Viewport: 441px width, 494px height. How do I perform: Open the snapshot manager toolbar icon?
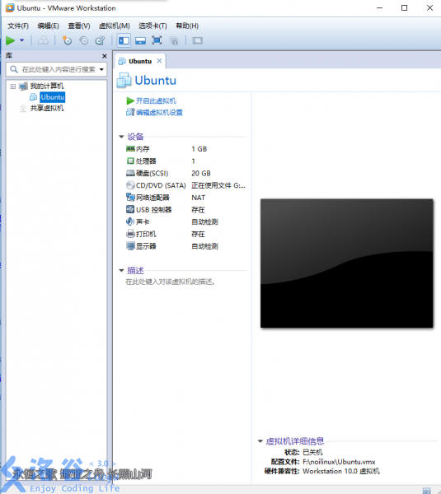coord(100,40)
